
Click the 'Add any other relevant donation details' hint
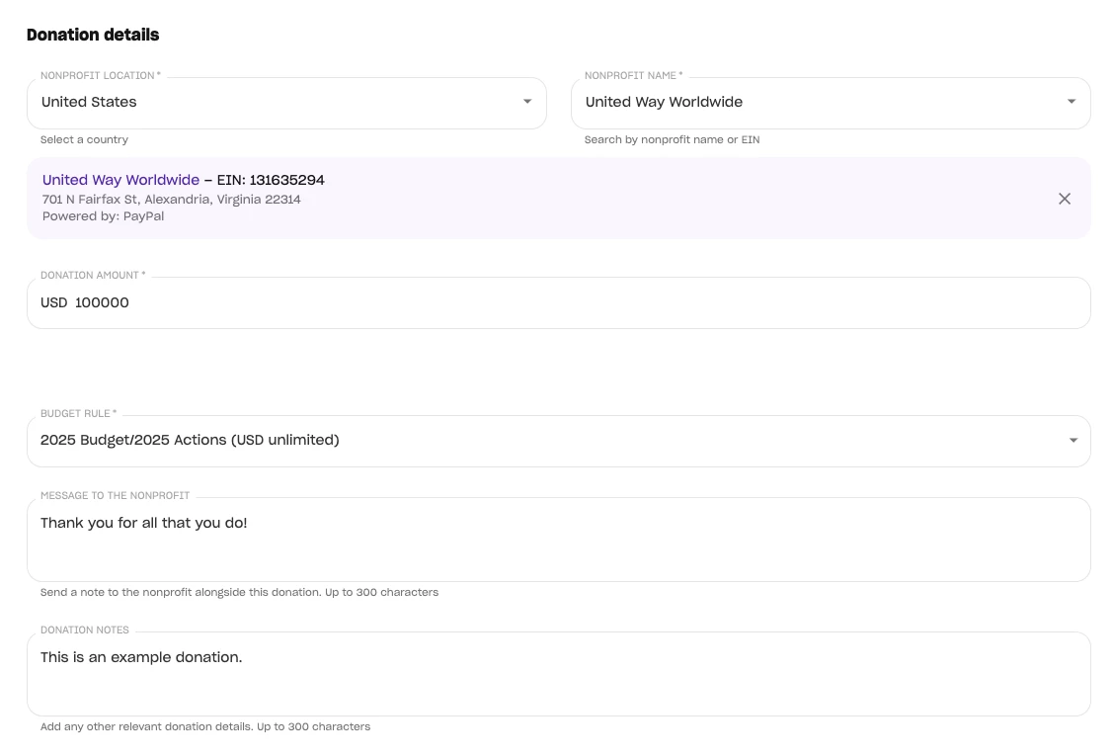click(205, 727)
